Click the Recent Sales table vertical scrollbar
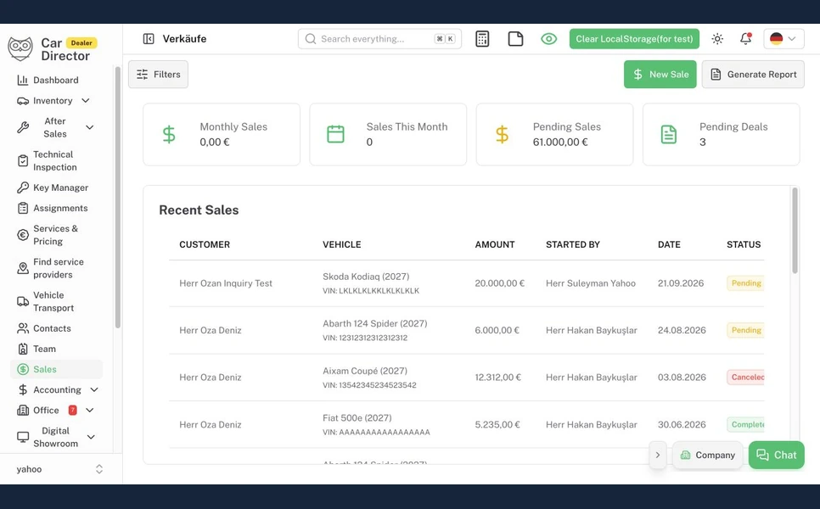This screenshot has height=509, width=820. (795, 230)
